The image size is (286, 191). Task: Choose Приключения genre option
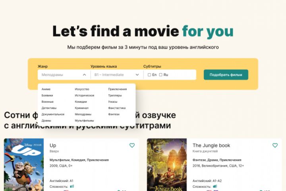(118, 89)
